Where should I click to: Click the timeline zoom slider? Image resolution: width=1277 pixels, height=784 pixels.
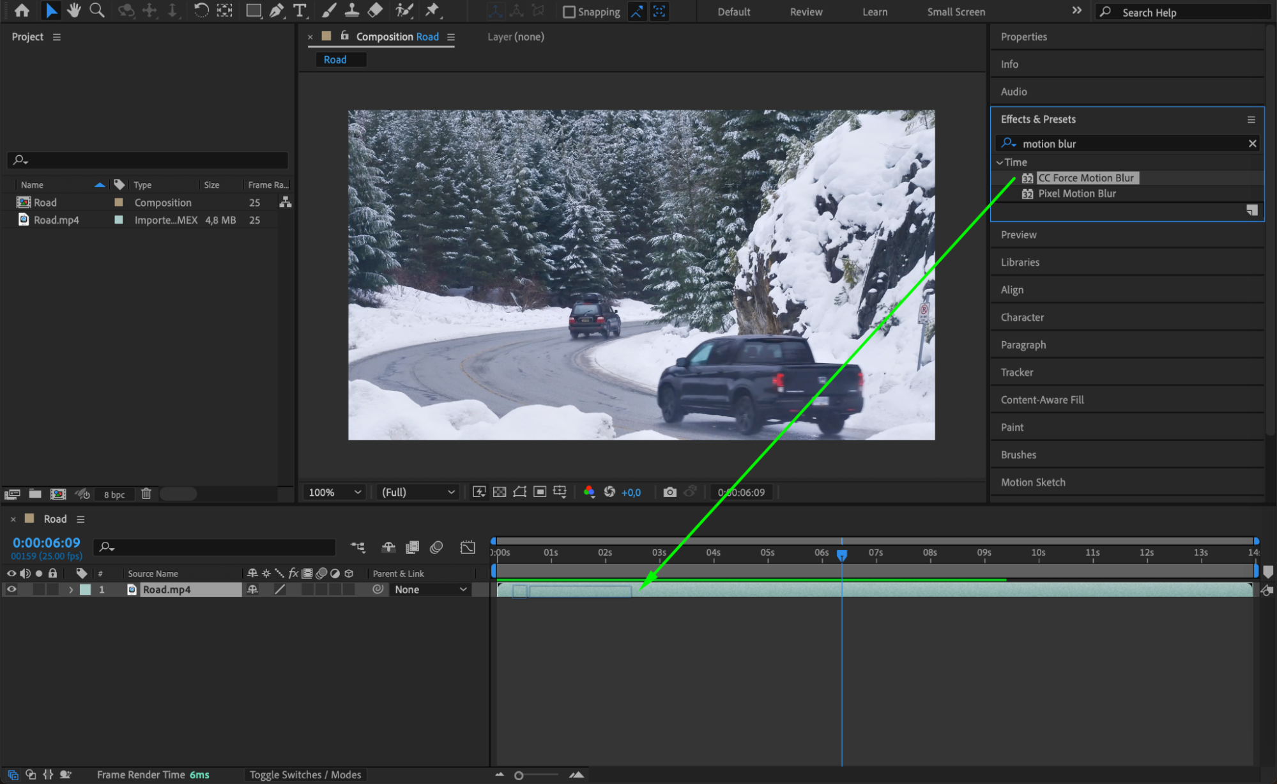(x=519, y=775)
